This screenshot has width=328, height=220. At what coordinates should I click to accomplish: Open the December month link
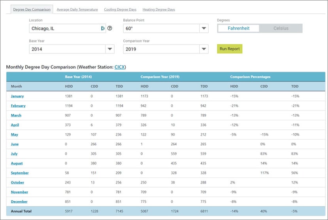[19, 202]
